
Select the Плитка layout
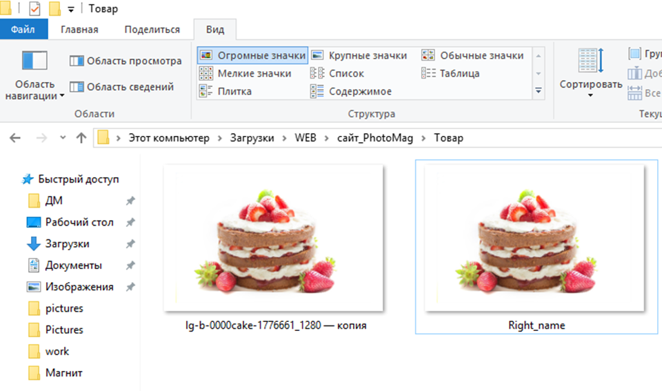(x=225, y=91)
